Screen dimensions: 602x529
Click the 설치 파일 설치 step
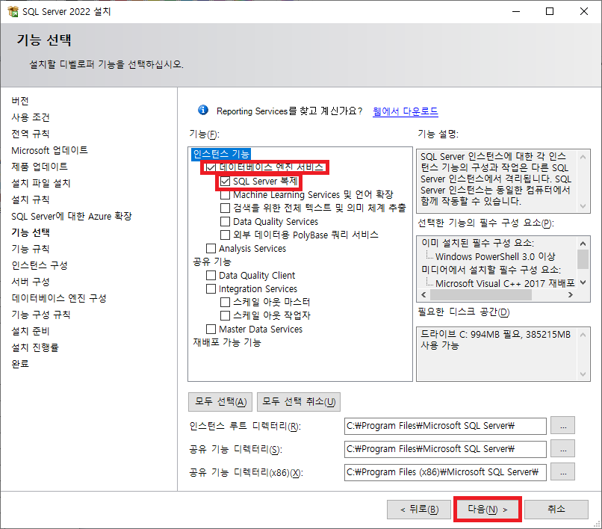pos(40,183)
